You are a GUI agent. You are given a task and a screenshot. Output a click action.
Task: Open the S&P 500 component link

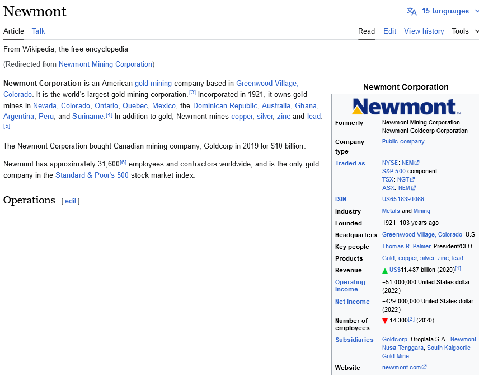(394, 171)
